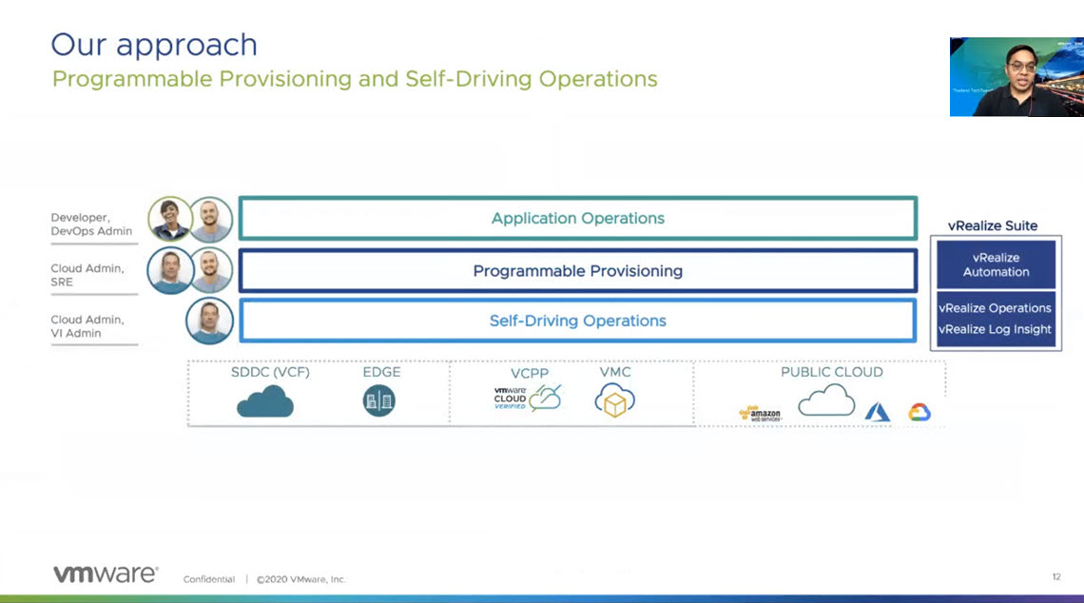Select the "Our approach" slide title

154,45
